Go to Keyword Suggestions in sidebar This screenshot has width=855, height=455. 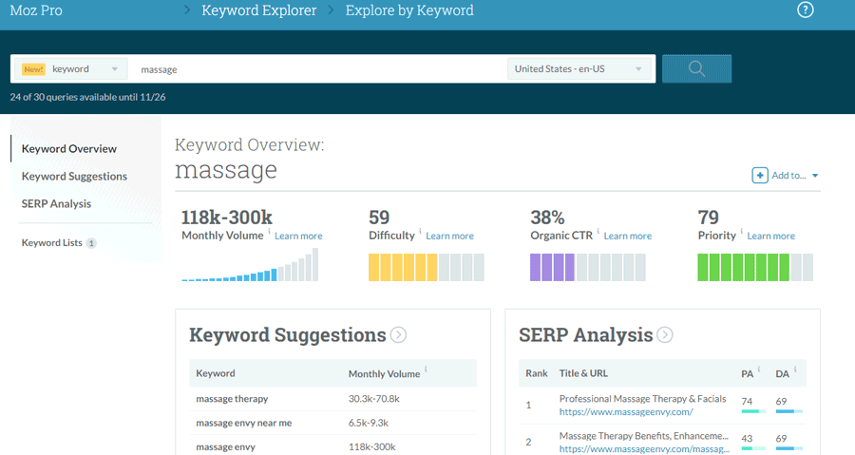[74, 177]
